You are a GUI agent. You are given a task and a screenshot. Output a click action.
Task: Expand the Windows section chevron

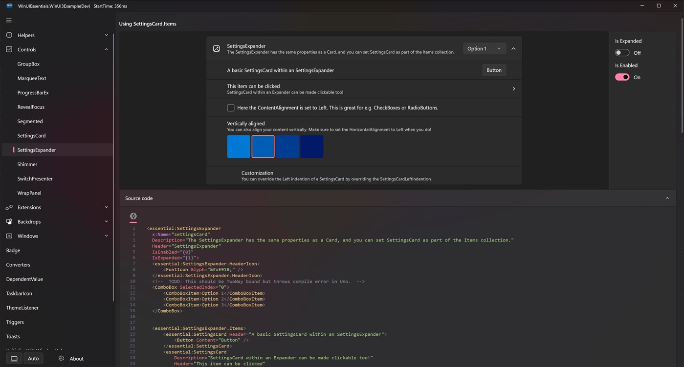[106, 236]
